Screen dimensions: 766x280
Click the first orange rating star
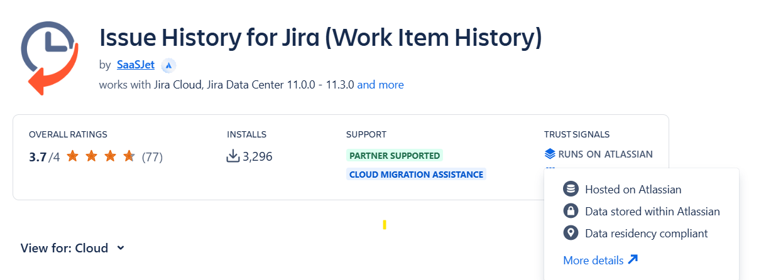pyautogui.click(x=72, y=156)
